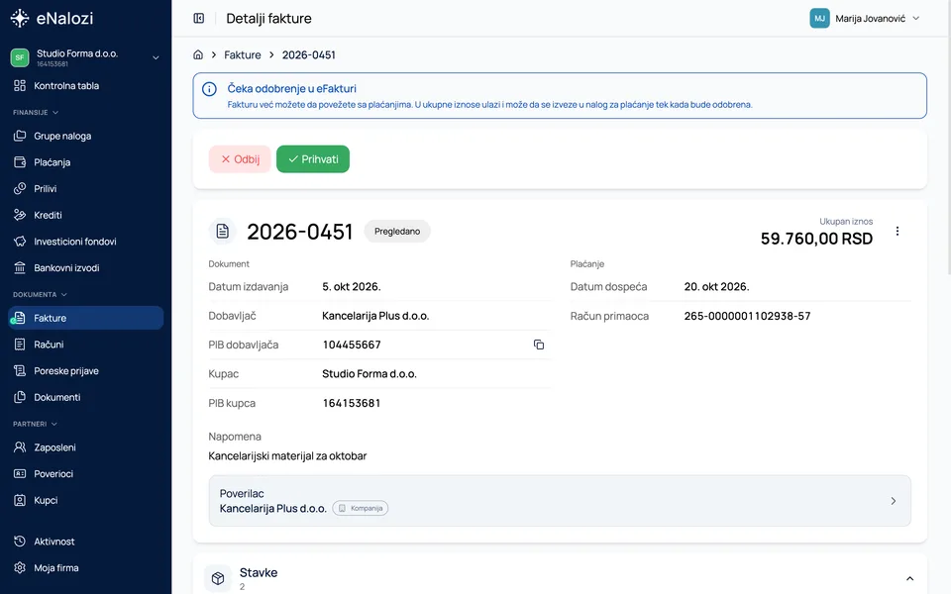Collapse the Stavke section chevron

(909, 578)
